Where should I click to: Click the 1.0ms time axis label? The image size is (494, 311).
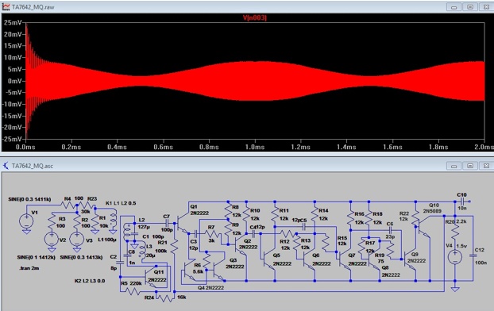[x=255, y=147]
